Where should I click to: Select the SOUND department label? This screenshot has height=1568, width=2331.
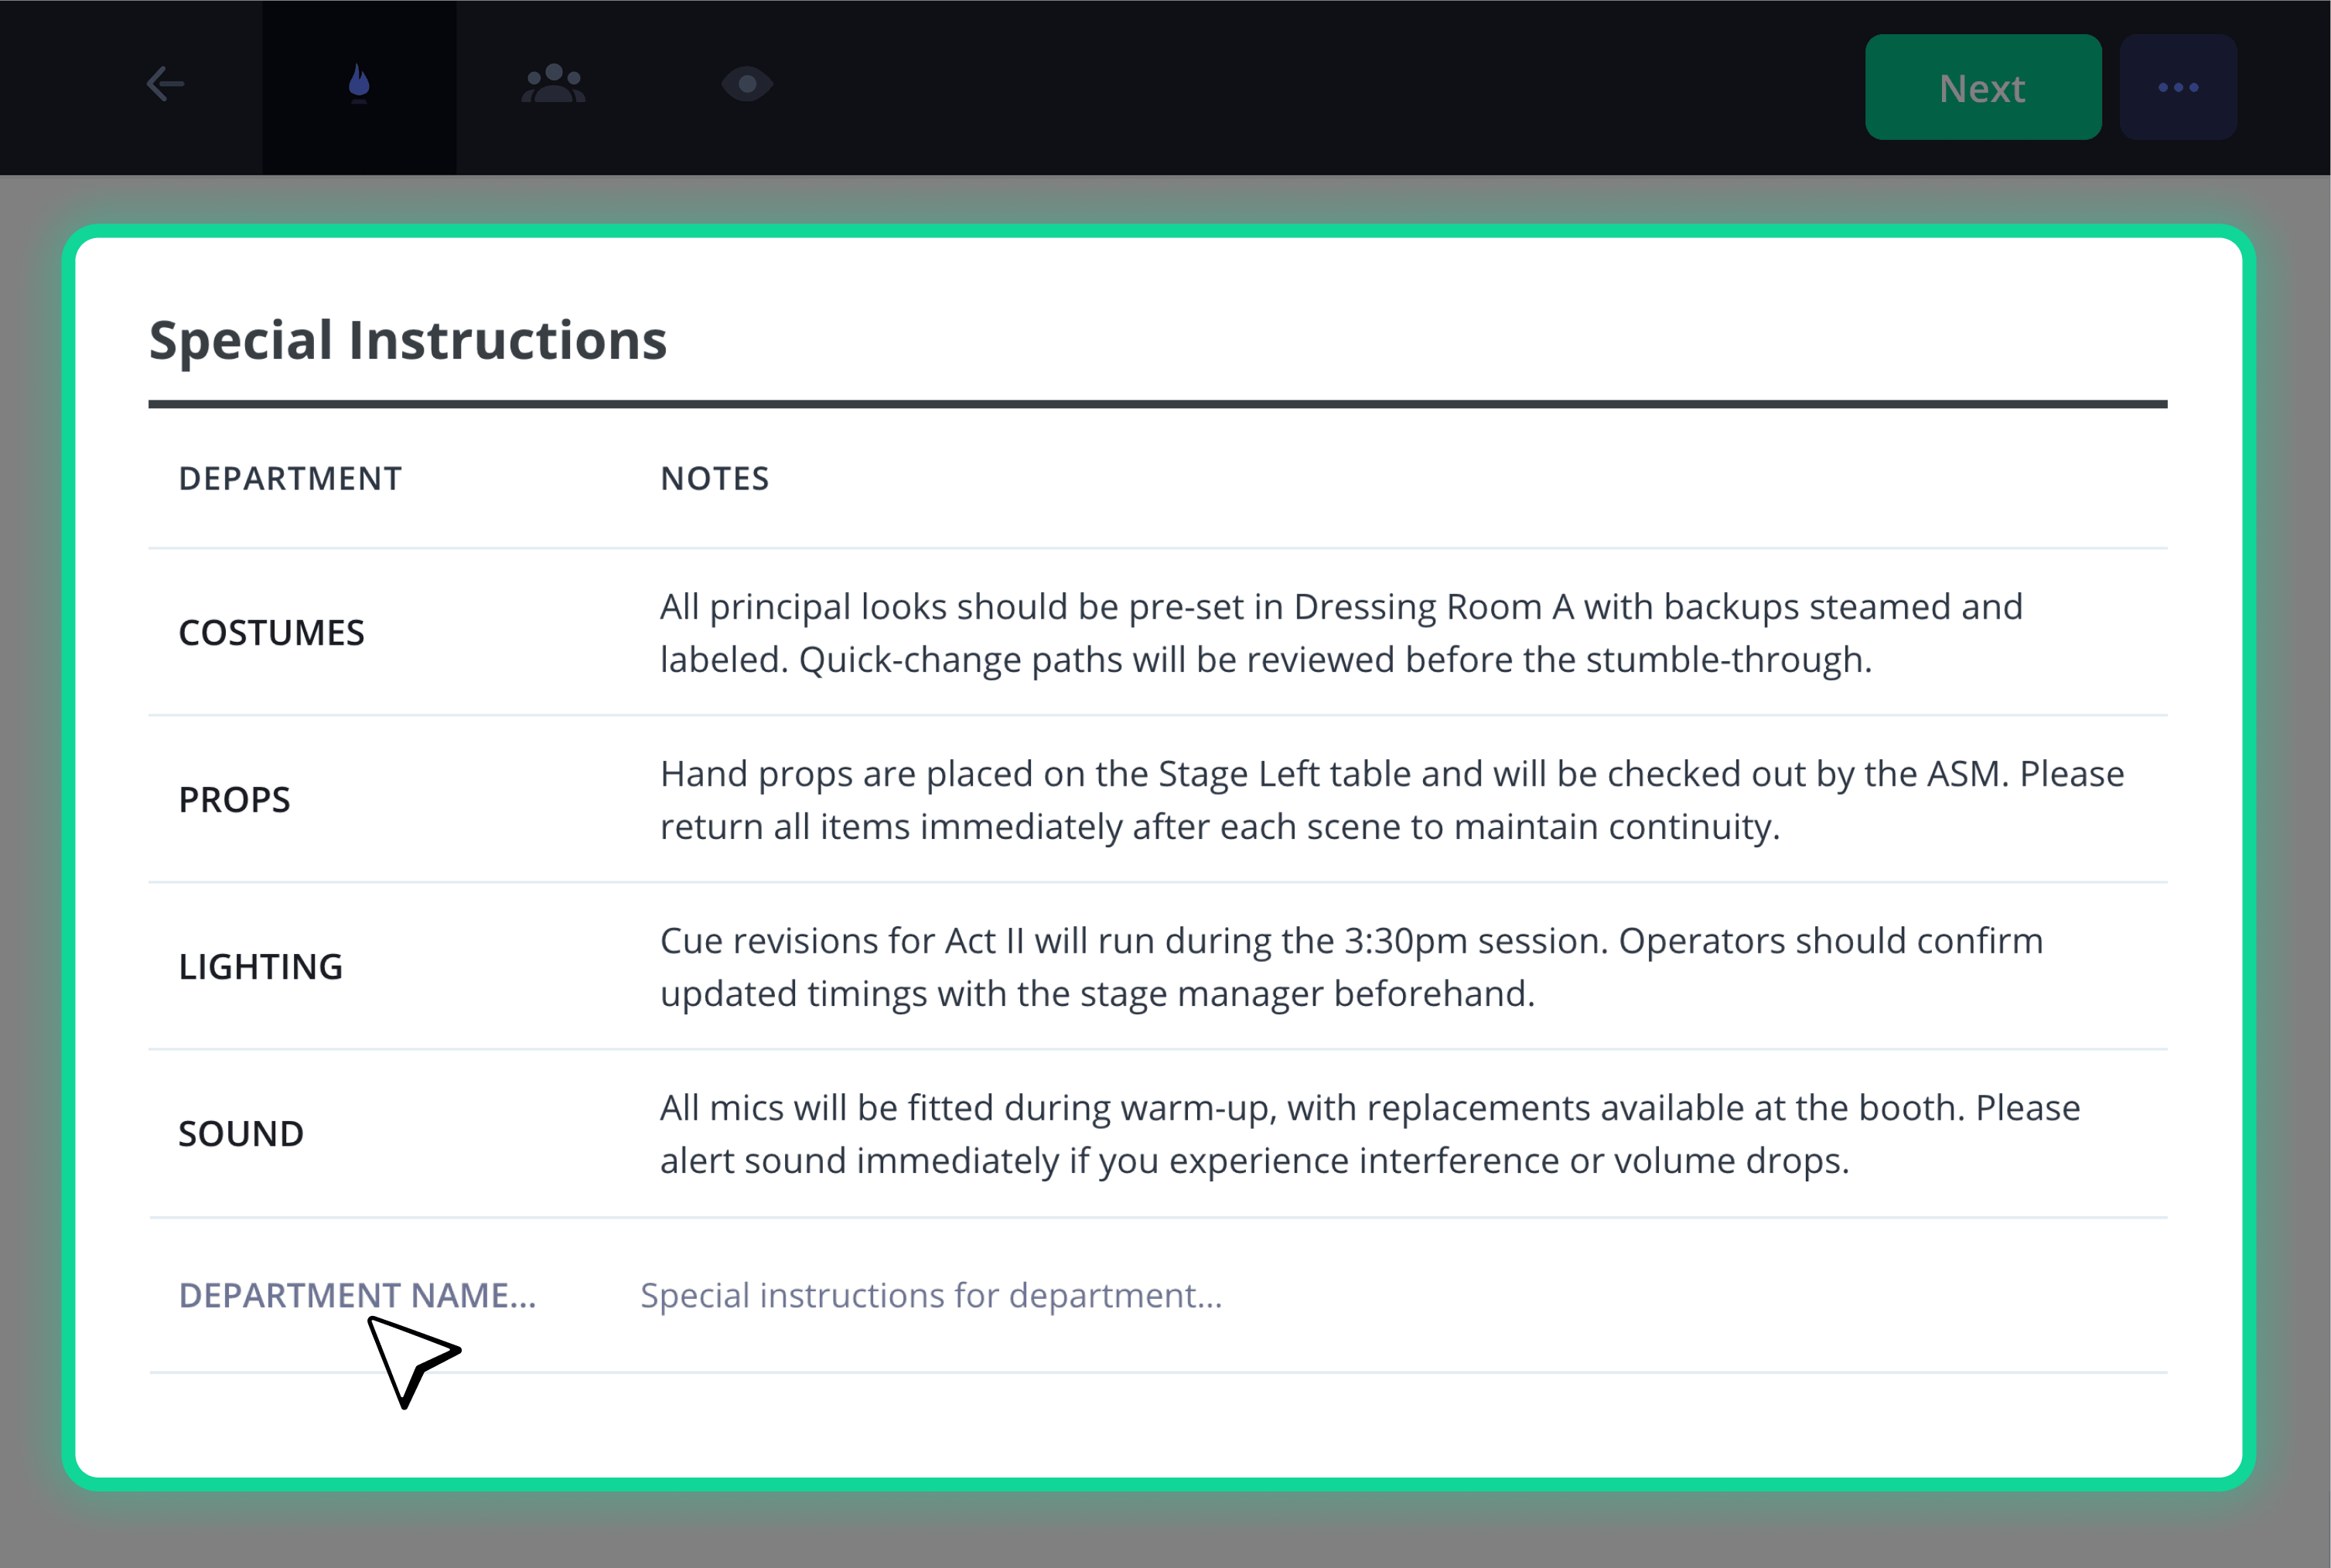(240, 1134)
